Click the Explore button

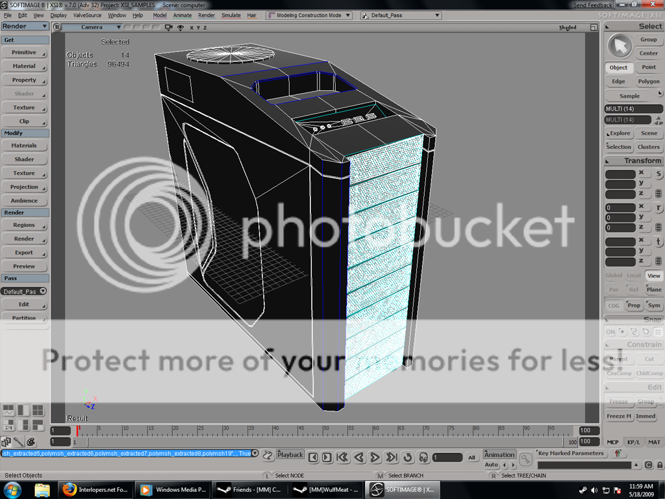pyautogui.click(x=618, y=133)
